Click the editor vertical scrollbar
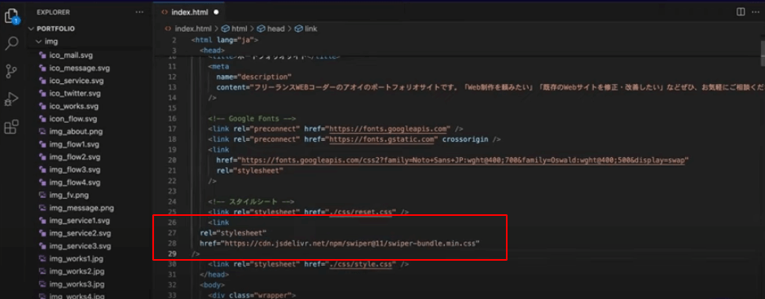The image size is (765, 299). tap(762, 53)
